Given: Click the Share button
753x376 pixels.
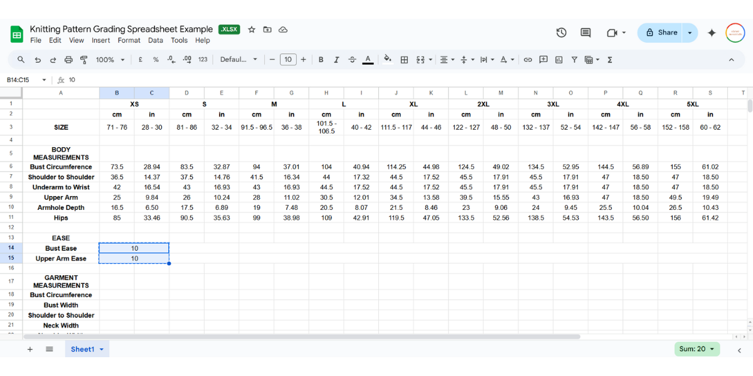Looking at the screenshot, I should [661, 33].
